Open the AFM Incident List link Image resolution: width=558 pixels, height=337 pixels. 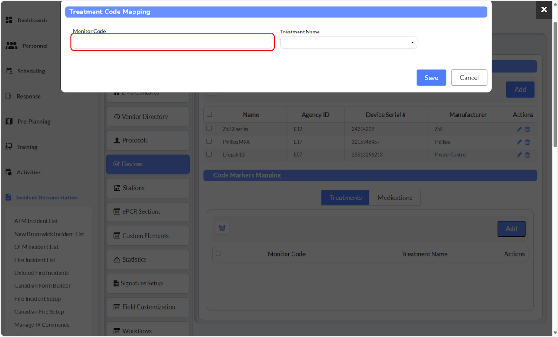coord(36,221)
